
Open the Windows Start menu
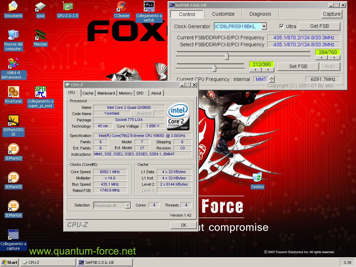tap(9, 262)
